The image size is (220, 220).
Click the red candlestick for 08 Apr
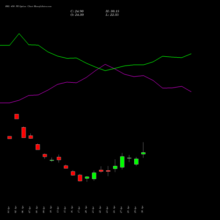pyautogui.click(x=38, y=147)
